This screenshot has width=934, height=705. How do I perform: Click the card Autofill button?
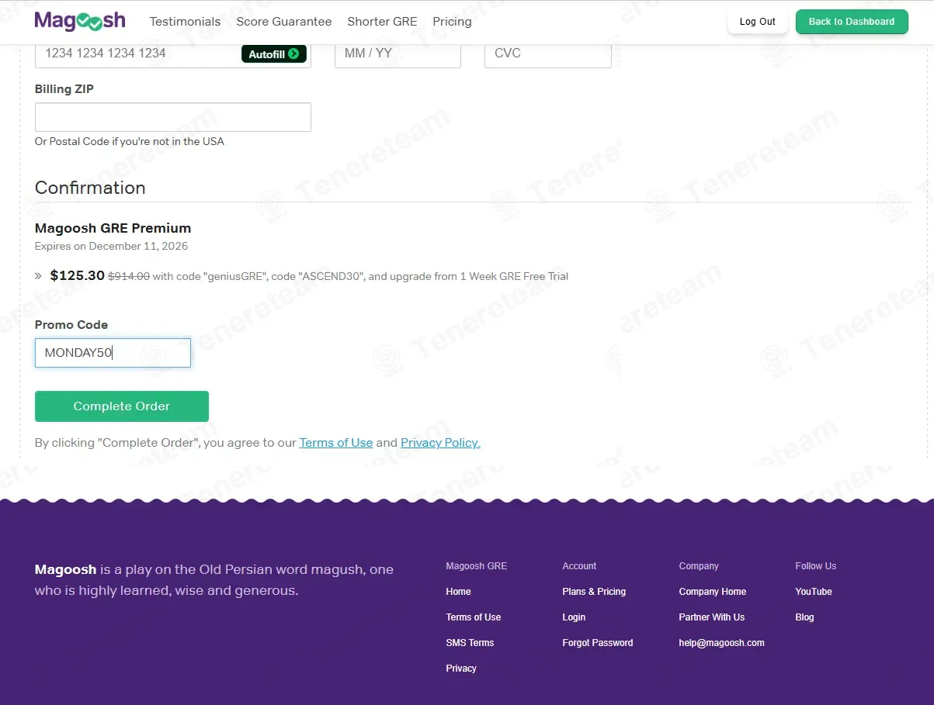pos(274,54)
